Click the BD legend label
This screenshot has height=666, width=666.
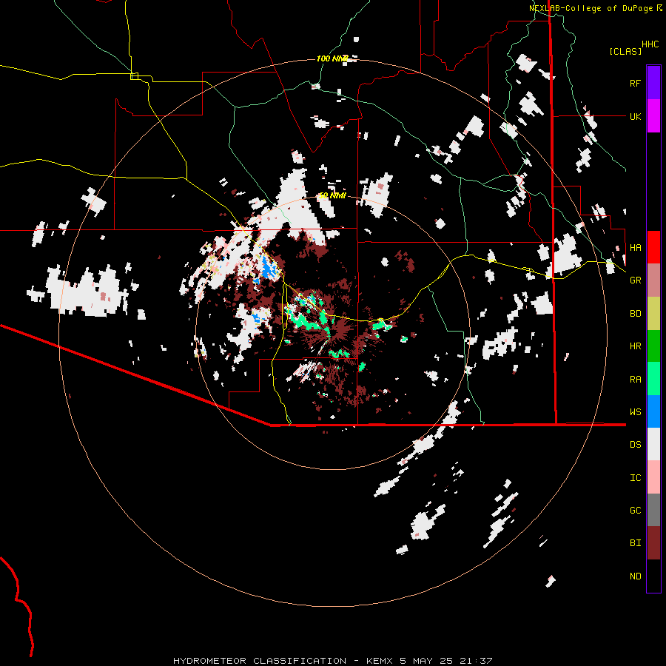pos(635,314)
